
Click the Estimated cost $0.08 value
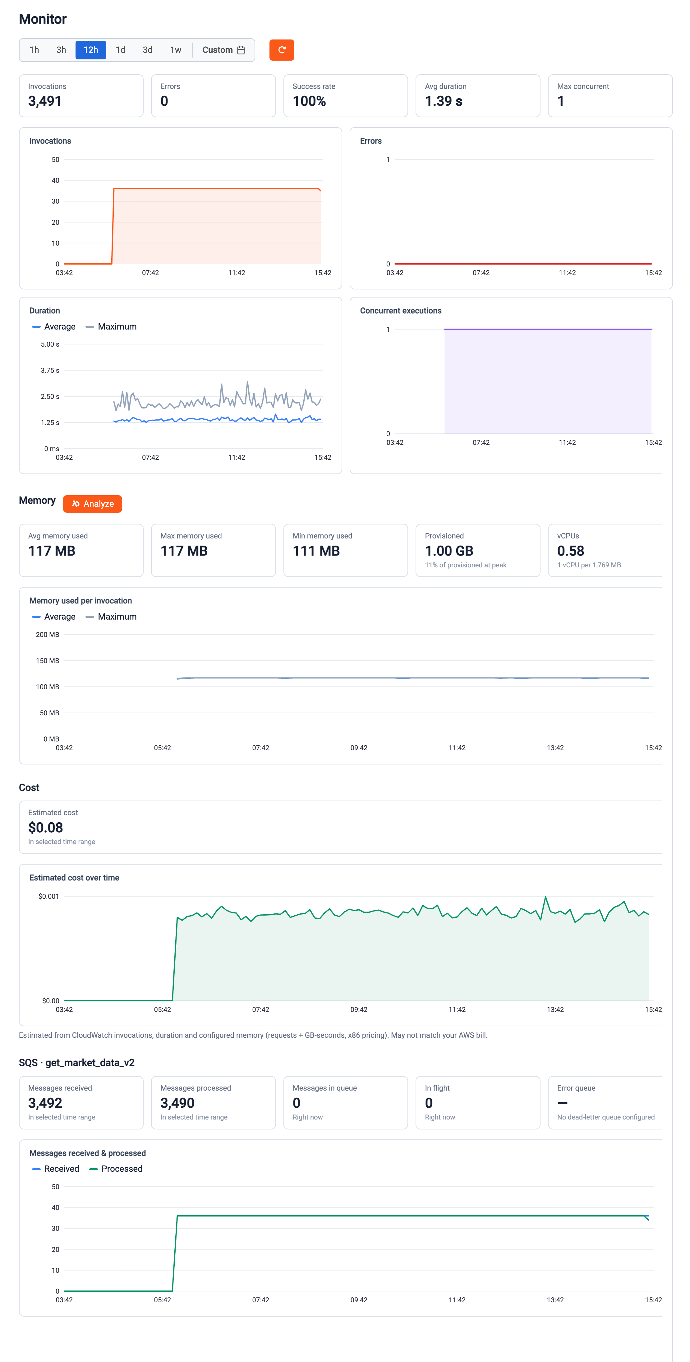[x=45, y=828]
